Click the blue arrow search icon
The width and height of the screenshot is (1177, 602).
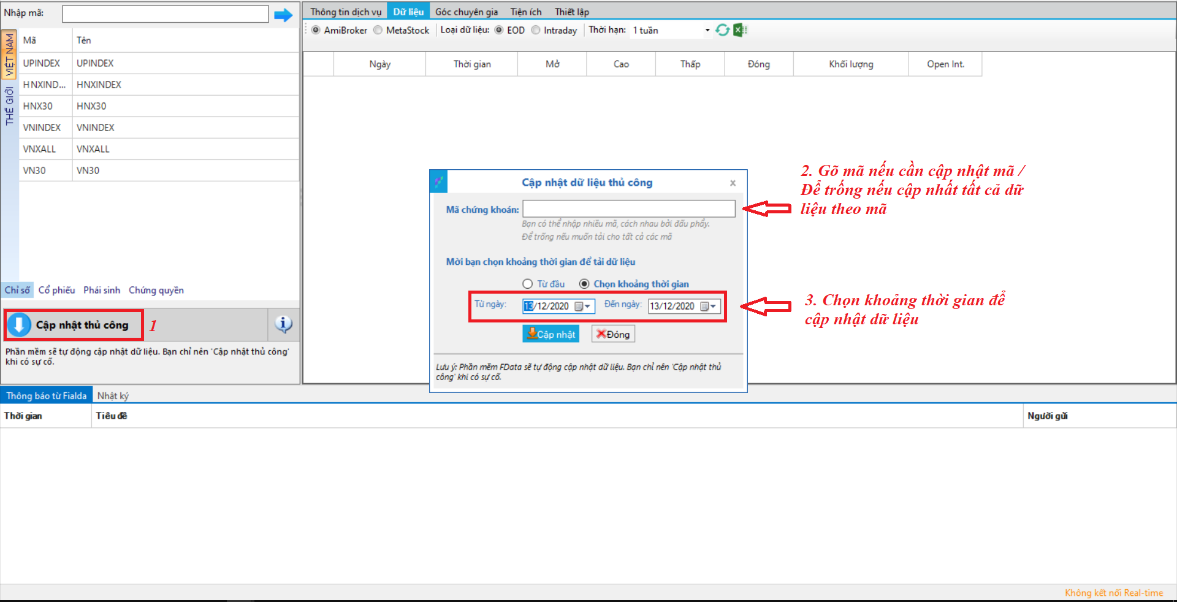tap(283, 15)
